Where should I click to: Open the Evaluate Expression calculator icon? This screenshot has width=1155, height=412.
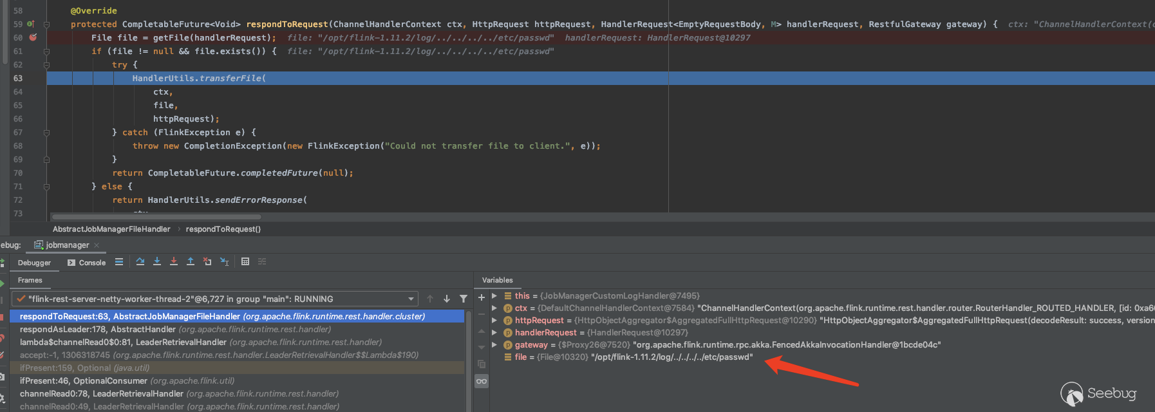tap(245, 261)
